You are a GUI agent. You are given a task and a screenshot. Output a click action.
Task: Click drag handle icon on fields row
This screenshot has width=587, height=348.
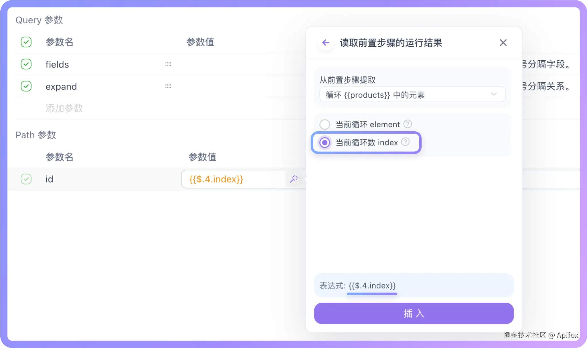168,64
